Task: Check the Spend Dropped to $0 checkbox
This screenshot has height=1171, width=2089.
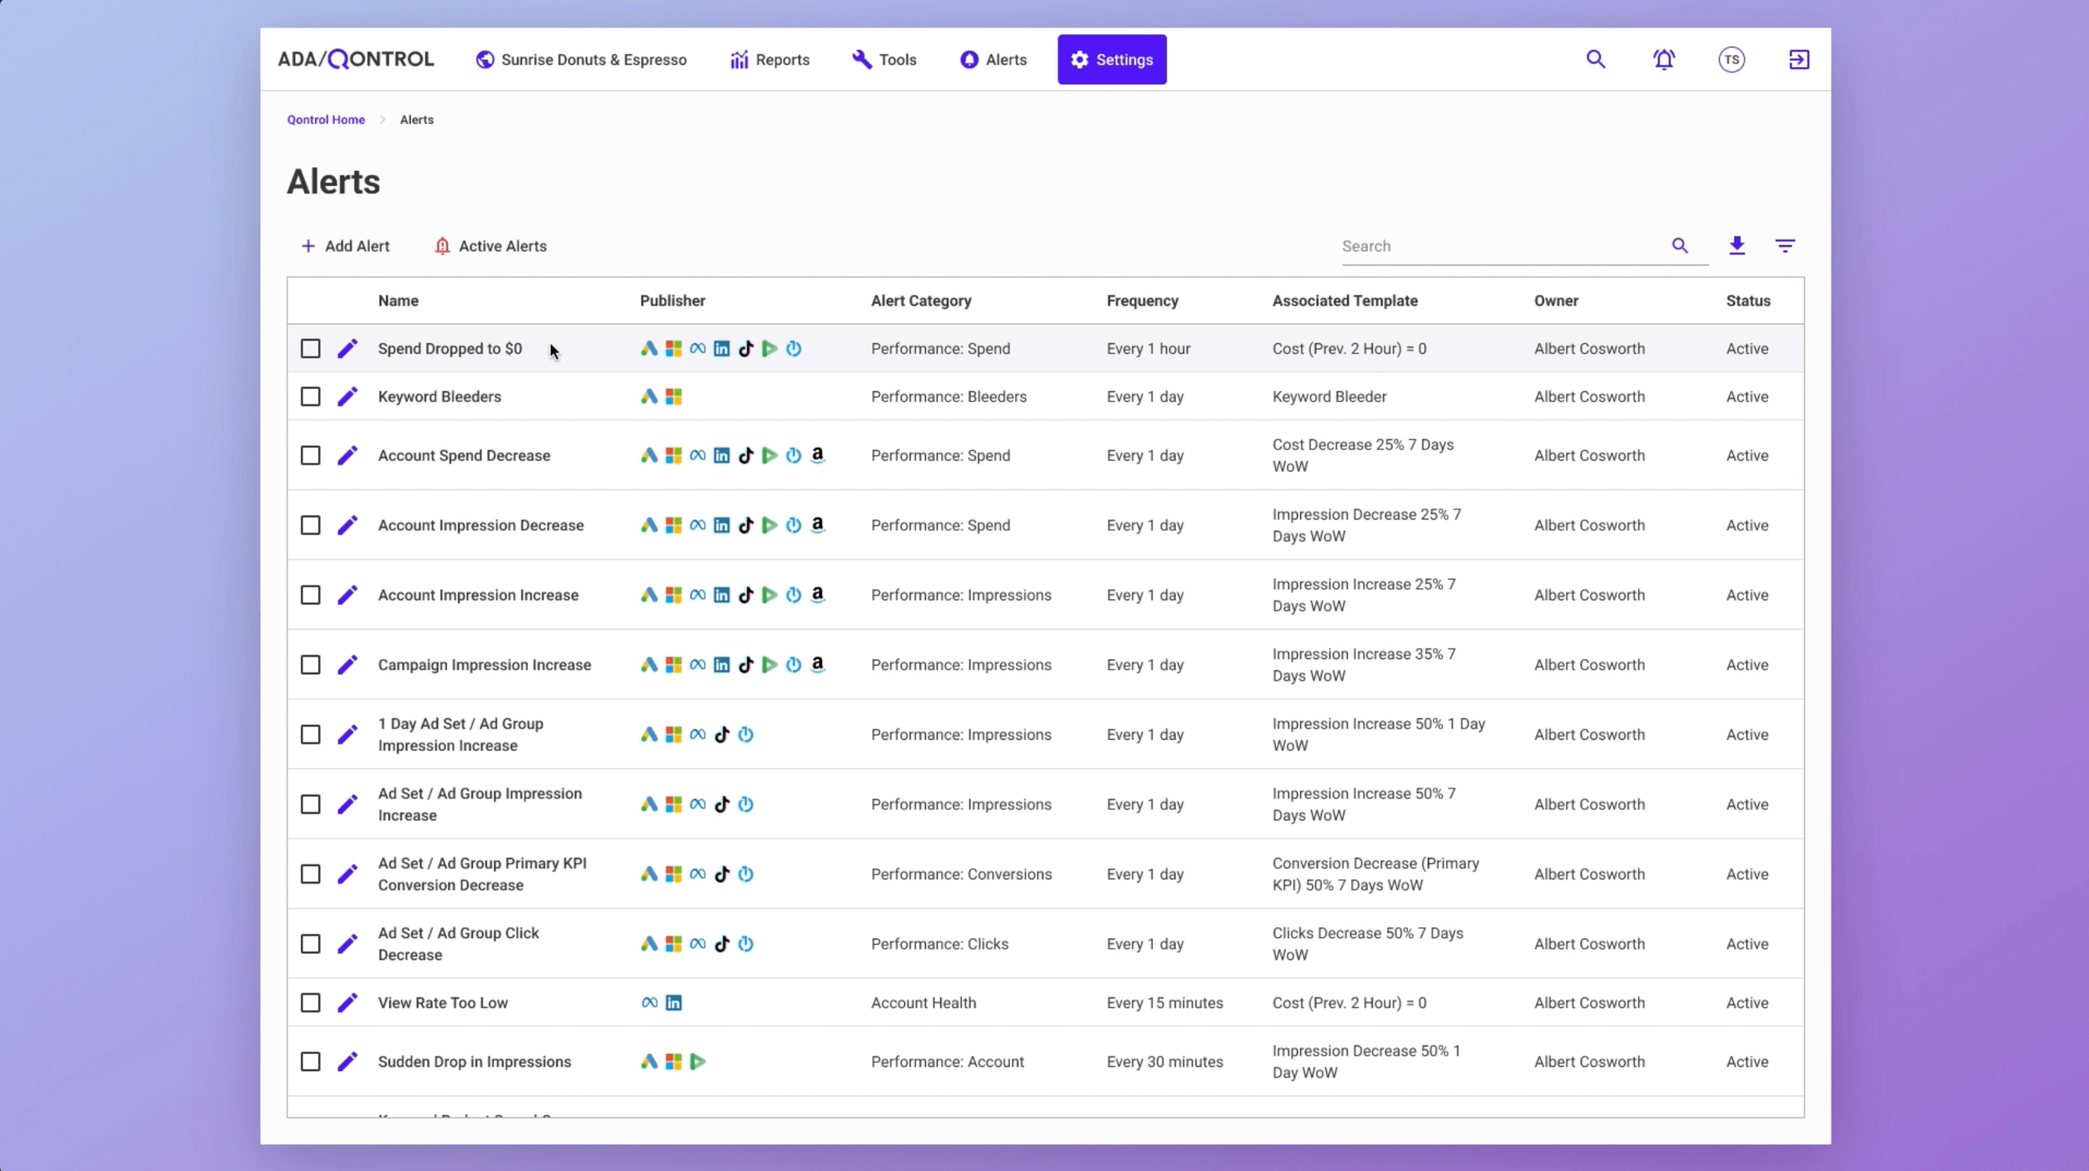Action: point(310,349)
